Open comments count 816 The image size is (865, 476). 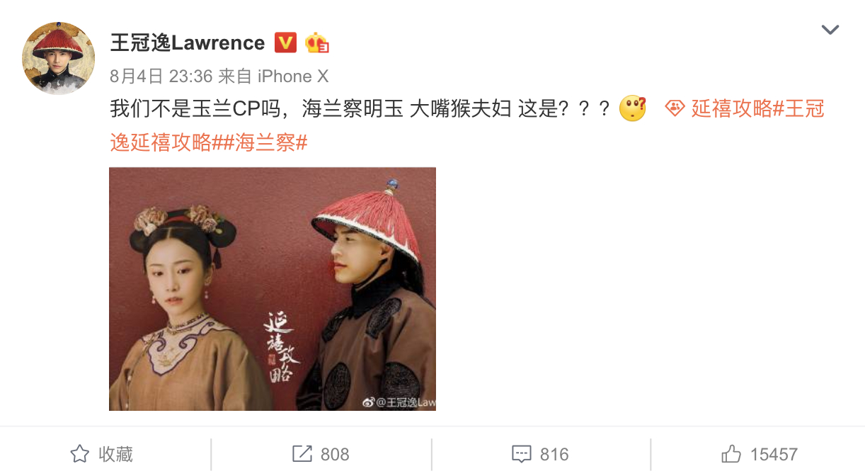click(x=554, y=454)
